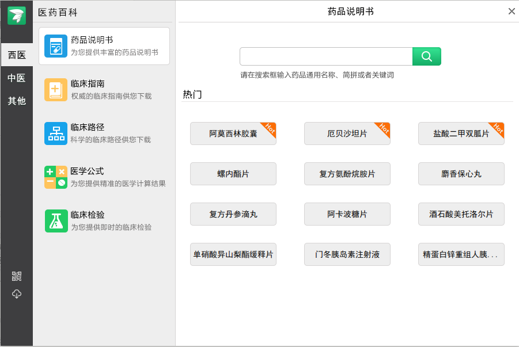
Task: Open the cloud download in the sidebar
Action: point(16,294)
